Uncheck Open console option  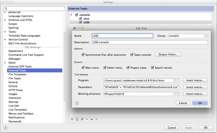pyautogui.click(x=132, y=55)
